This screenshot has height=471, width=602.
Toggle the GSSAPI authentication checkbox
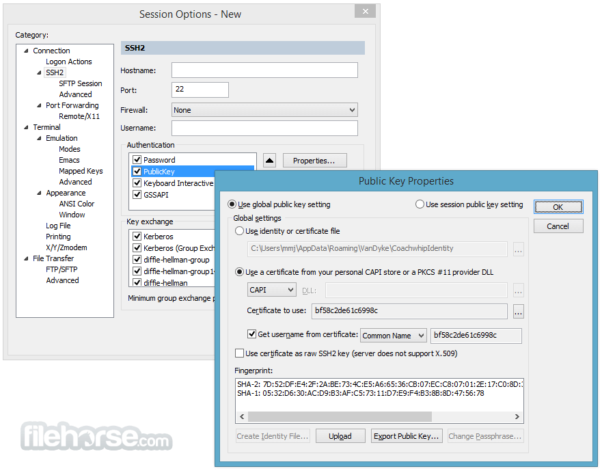137,194
